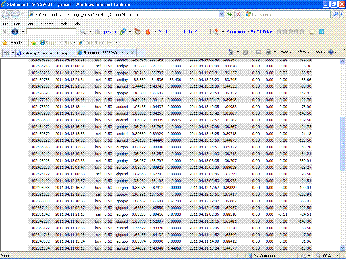The width and height of the screenshot is (346, 259).
Task: Click the blue Ask toolbar logo icon
Action: [x=15, y=32]
